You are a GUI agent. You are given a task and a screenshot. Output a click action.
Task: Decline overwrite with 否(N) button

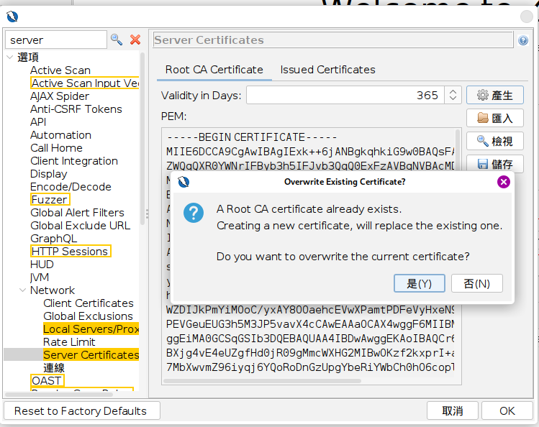477,283
